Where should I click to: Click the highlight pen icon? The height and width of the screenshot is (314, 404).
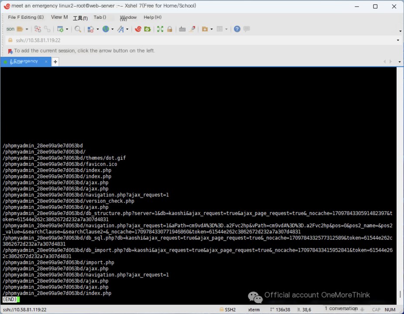click(192, 29)
